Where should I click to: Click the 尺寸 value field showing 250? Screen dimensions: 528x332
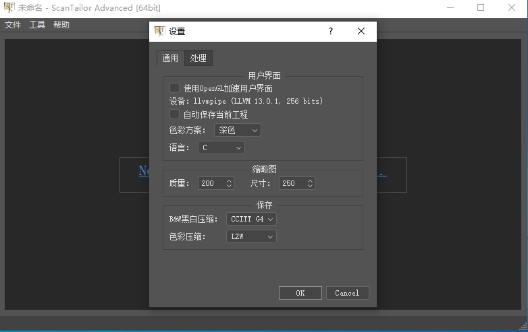[x=292, y=183]
